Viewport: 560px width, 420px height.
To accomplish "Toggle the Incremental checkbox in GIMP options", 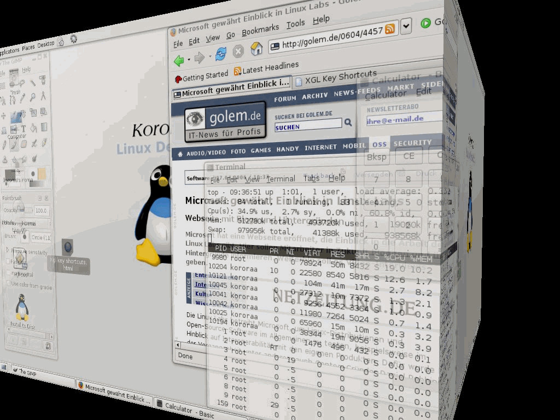I will click(x=8, y=273).
